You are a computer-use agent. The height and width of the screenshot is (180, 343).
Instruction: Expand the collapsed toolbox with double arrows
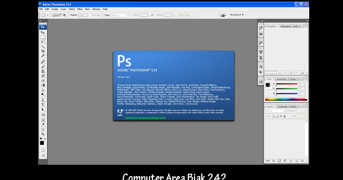click(41, 21)
